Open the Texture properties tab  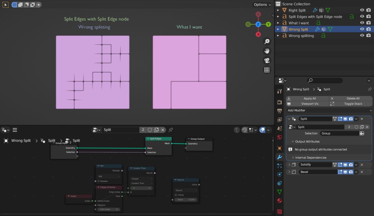click(x=280, y=211)
